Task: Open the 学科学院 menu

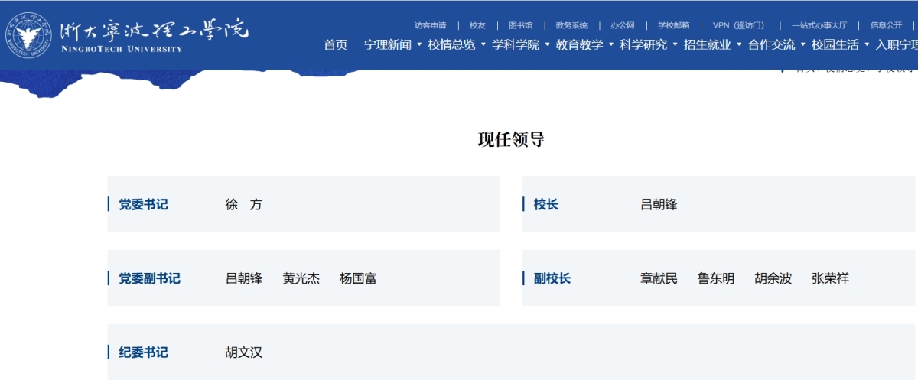Action: click(516, 44)
